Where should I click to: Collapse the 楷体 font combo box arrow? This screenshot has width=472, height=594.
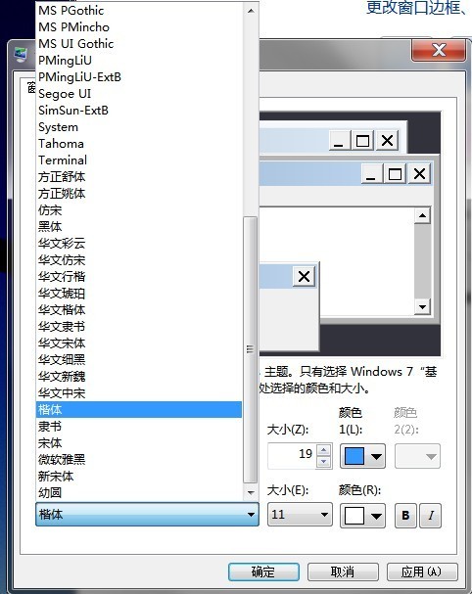251,515
